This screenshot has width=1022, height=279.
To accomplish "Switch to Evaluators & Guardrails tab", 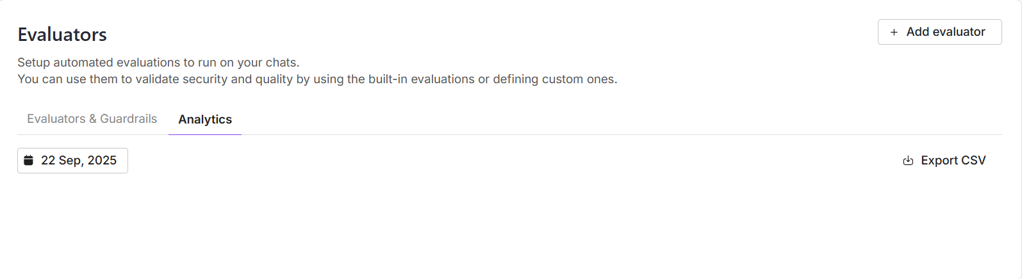I will tap(92, 119).
